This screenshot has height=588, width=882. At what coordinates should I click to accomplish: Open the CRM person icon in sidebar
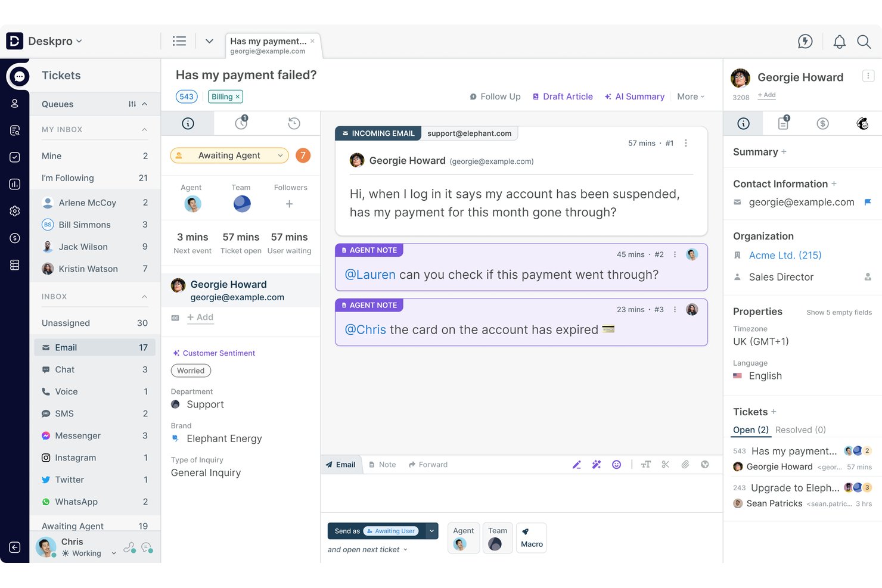[15, 104]
